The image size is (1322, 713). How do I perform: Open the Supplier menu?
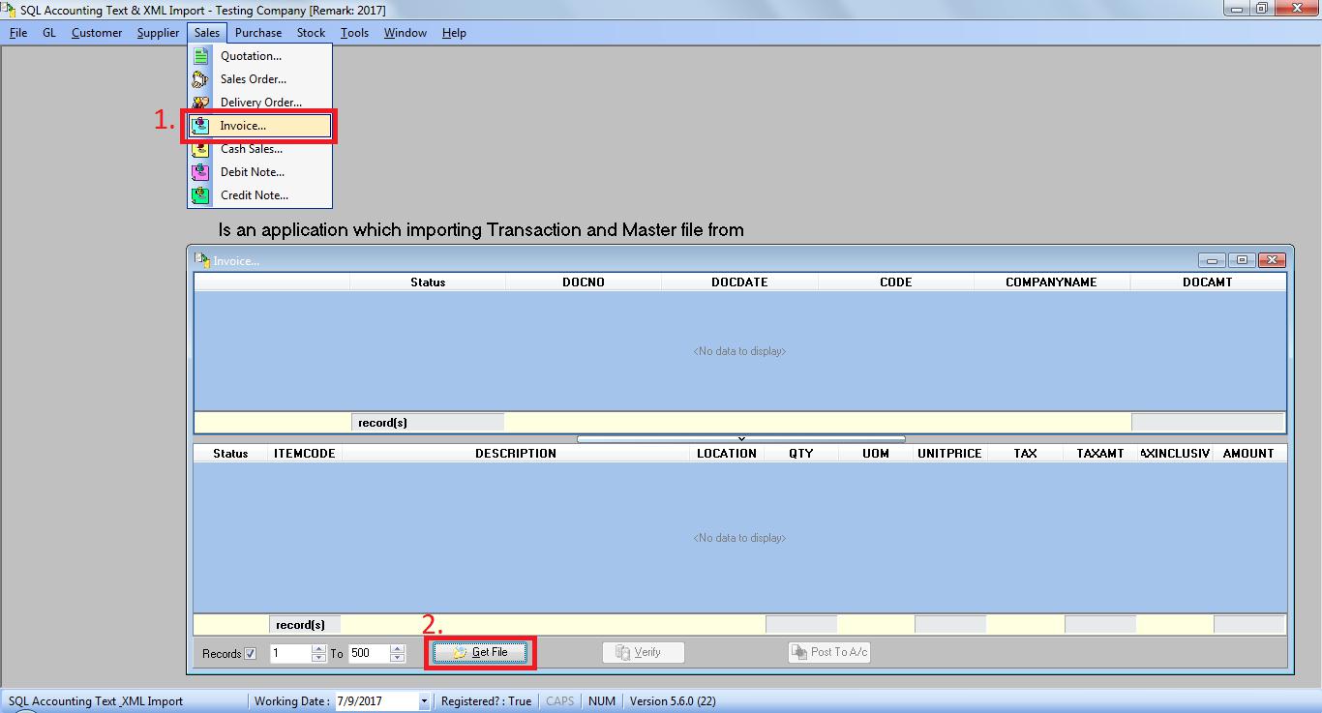tap(158, 32)
